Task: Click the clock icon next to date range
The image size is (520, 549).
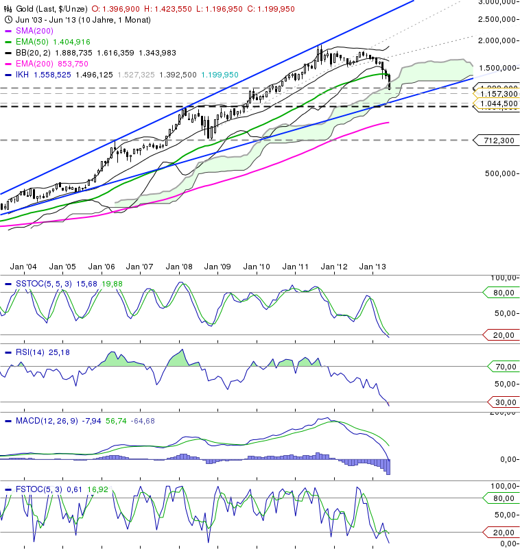Action: [8, 20]
